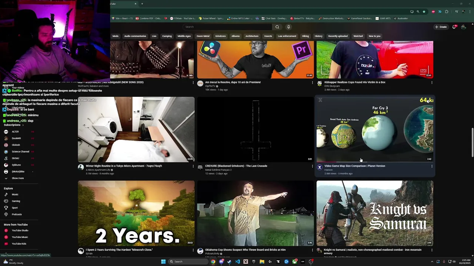
Task: Select the Grindcore chip
Action: click(x=220, y=36)
